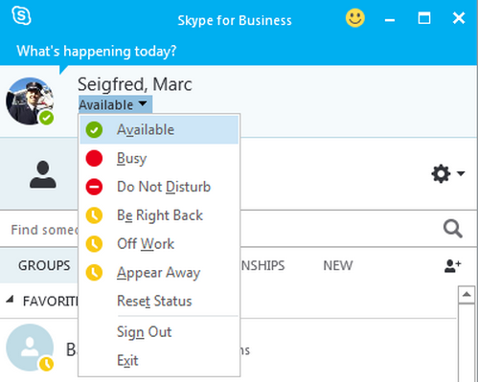Click Reset Status menu item
The height and width of the screenshot is (382, 478).
coord(159,301)
